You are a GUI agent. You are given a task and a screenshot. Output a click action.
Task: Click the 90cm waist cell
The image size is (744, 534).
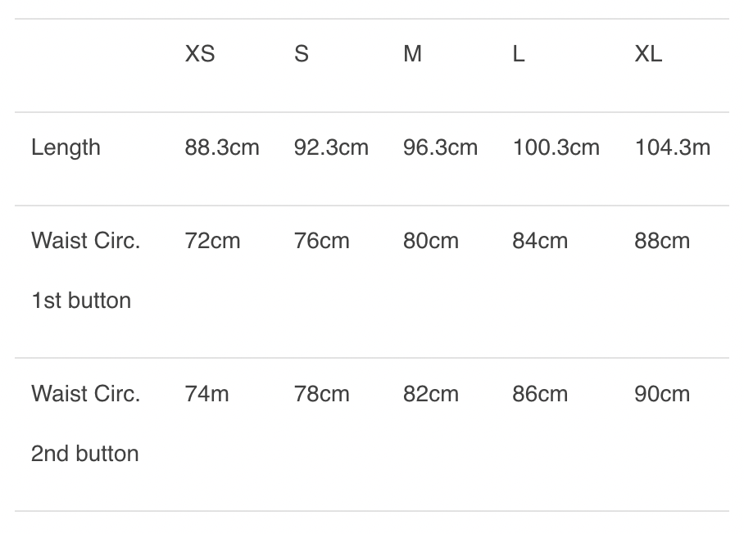coord(662,394)
